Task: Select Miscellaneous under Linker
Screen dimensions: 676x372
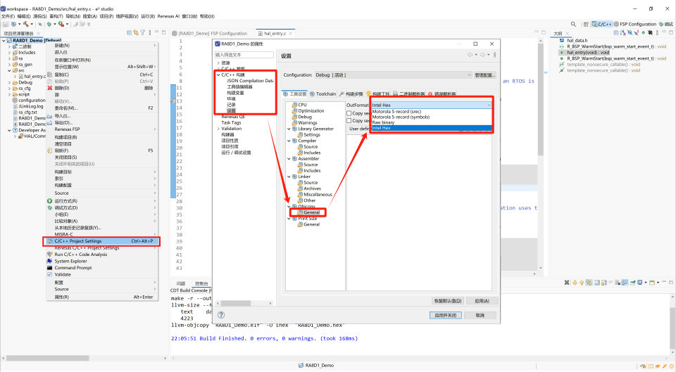Action: (x=318, y=195)
